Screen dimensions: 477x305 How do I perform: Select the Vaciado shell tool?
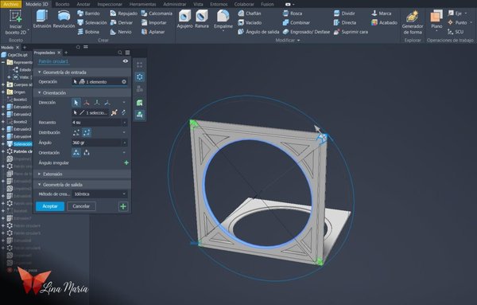(250, 22)
